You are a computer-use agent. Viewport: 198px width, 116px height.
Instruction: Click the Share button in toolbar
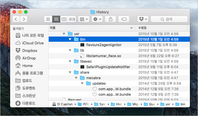point(110,19)
